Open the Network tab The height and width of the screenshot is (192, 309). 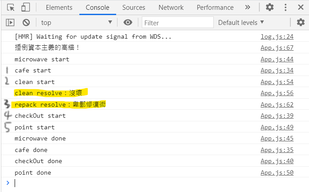point(171,8)
